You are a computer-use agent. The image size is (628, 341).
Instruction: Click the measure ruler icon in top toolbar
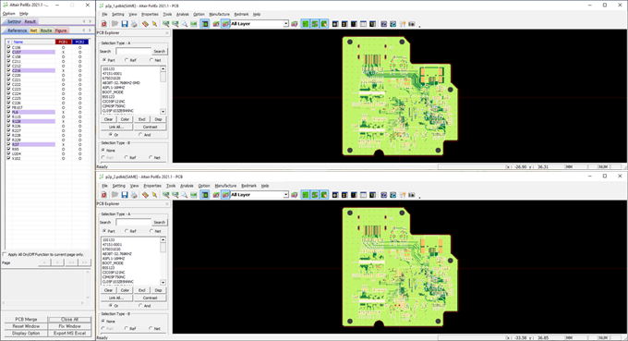tap(145, 24)
